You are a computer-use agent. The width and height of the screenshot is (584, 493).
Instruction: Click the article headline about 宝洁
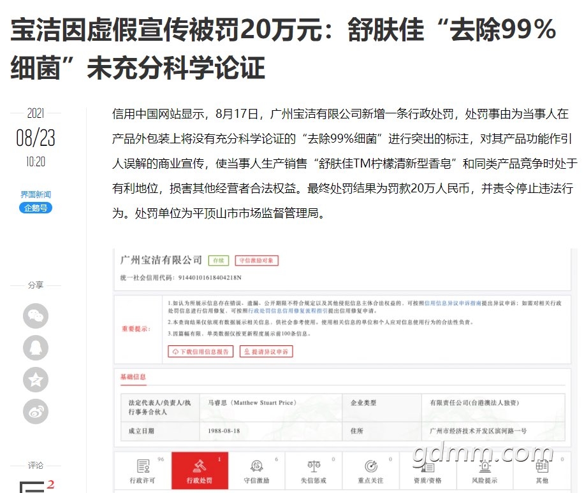coord(283,48)
